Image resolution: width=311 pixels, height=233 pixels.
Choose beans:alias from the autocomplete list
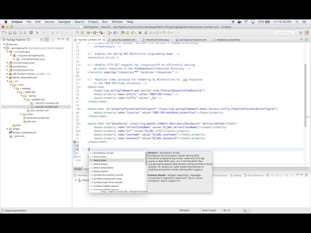pos(117,156)
